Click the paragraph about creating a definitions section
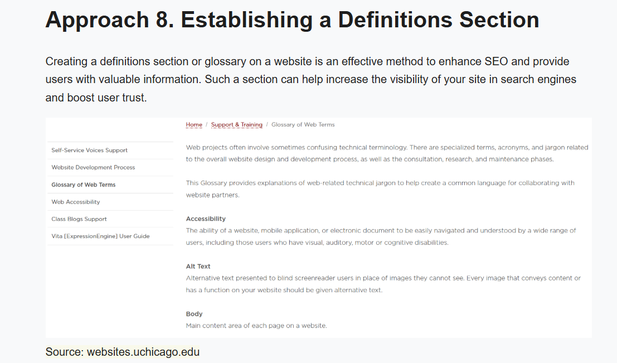Screen dimensions: 617x363 tap(310, 79)
